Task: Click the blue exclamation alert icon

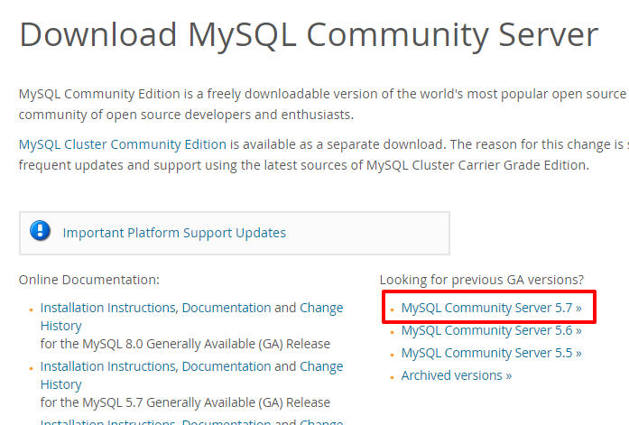Action: pyautogui.click(x=40, y=230)
